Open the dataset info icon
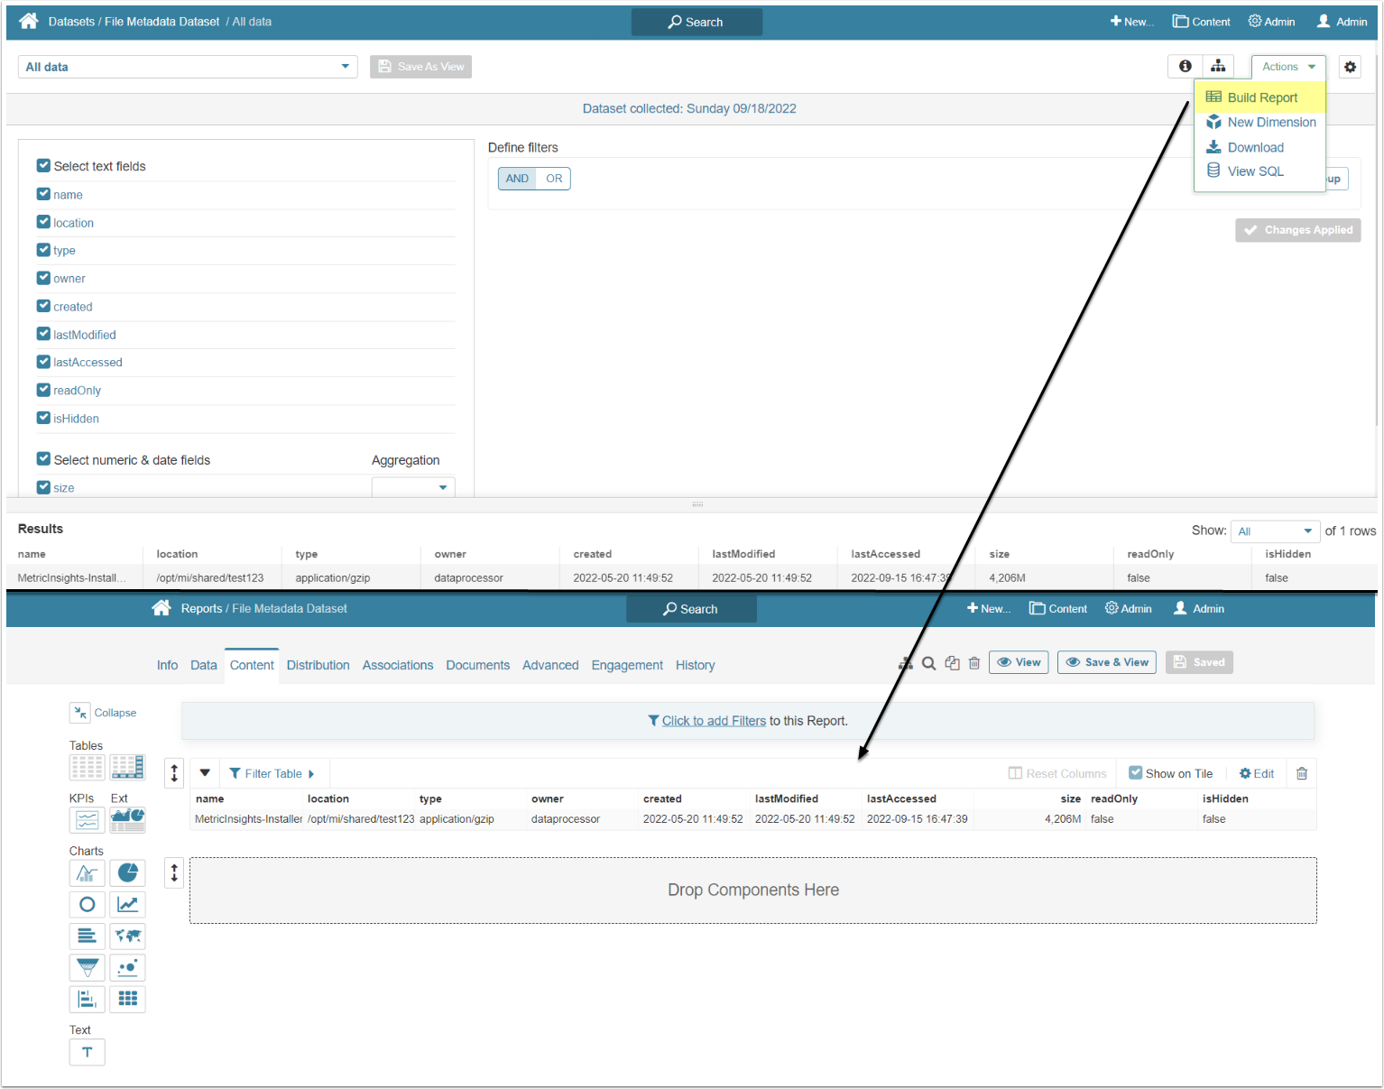The height and width of the screenshot is (1089, 1384). point(1186,67)
